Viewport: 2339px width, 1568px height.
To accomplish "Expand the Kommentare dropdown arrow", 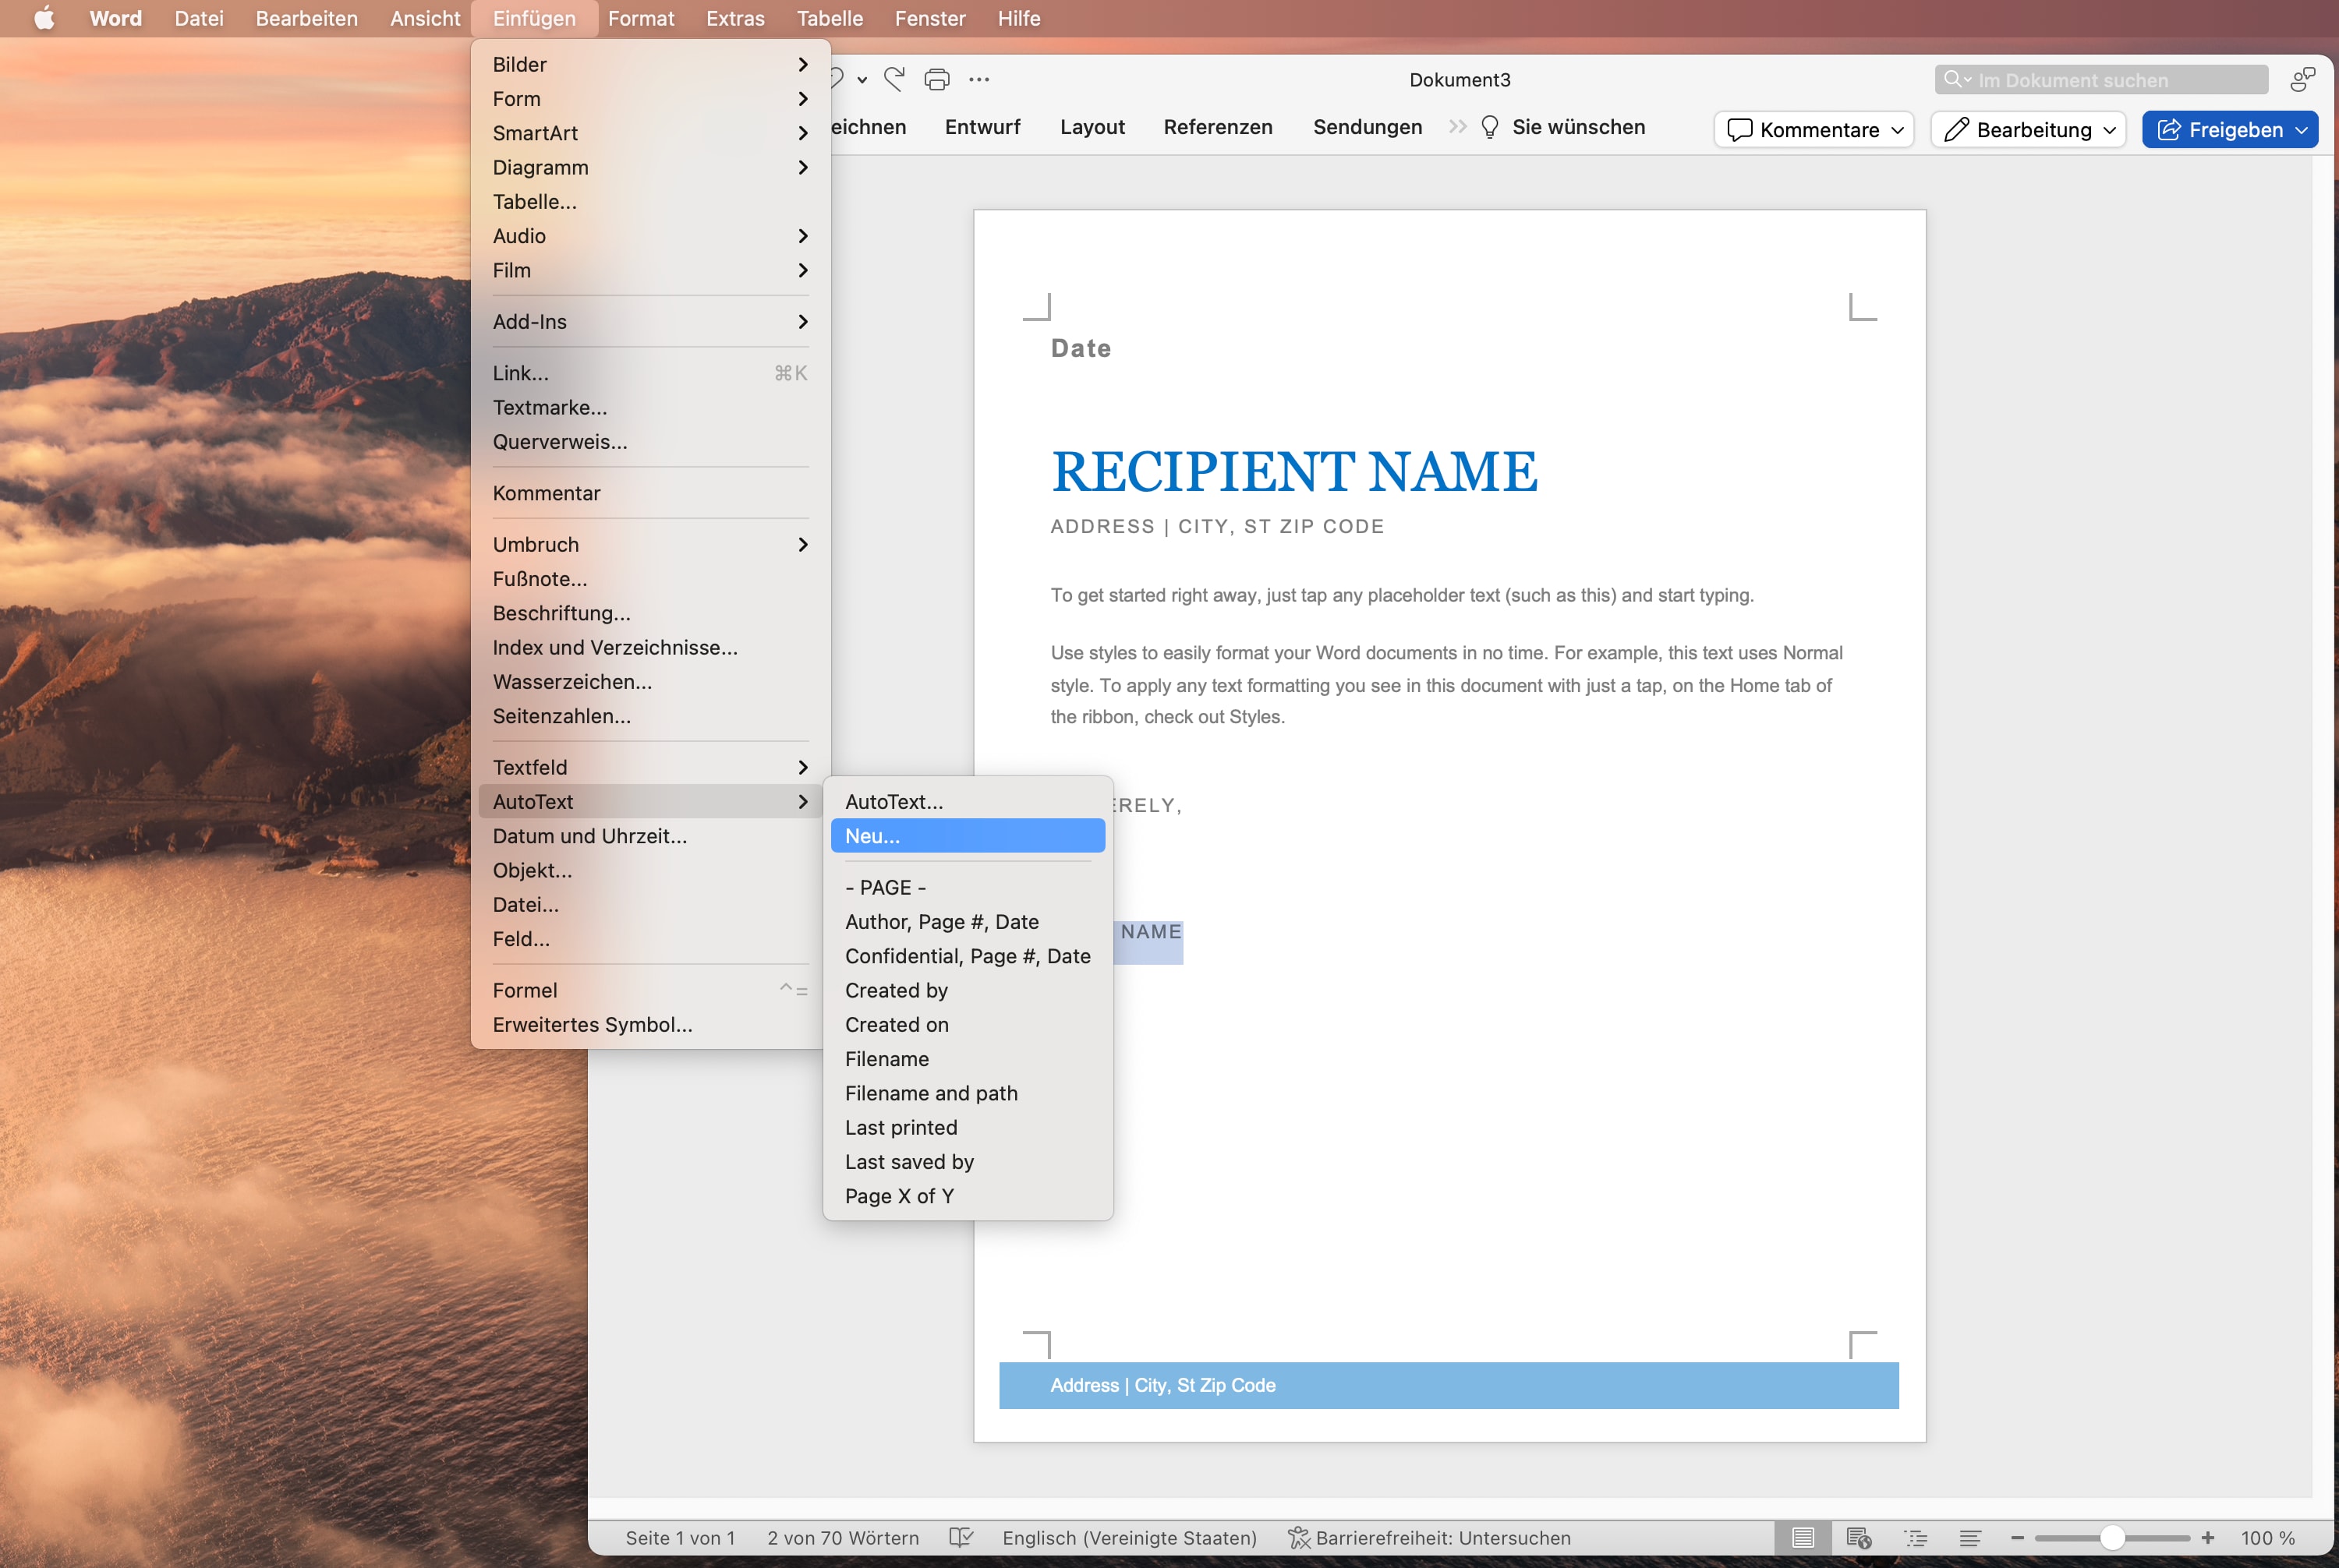I will (1899, 128).
